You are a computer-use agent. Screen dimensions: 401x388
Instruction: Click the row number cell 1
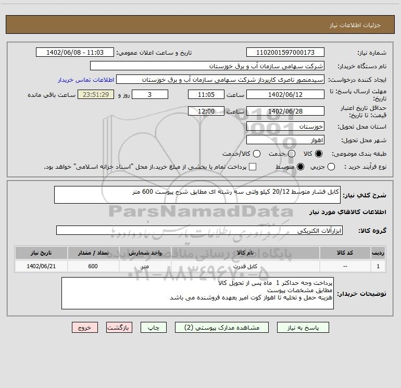pyautogui.click(x=378, y=266)
